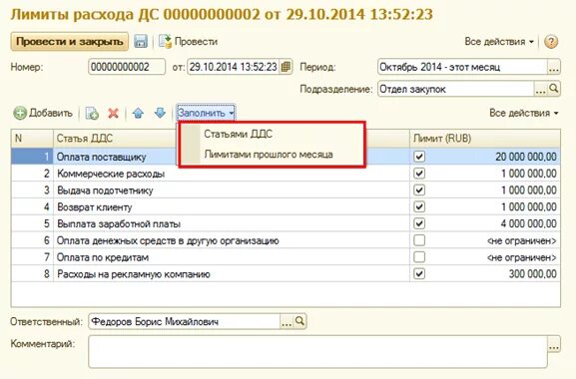The width and height of the screenshot is (576, 379).
Task: Select the row Выплата заработной платы
Action: (286, 223)
